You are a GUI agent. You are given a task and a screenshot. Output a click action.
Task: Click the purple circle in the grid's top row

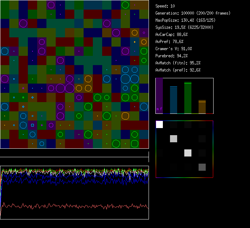(x=51, y=5)
